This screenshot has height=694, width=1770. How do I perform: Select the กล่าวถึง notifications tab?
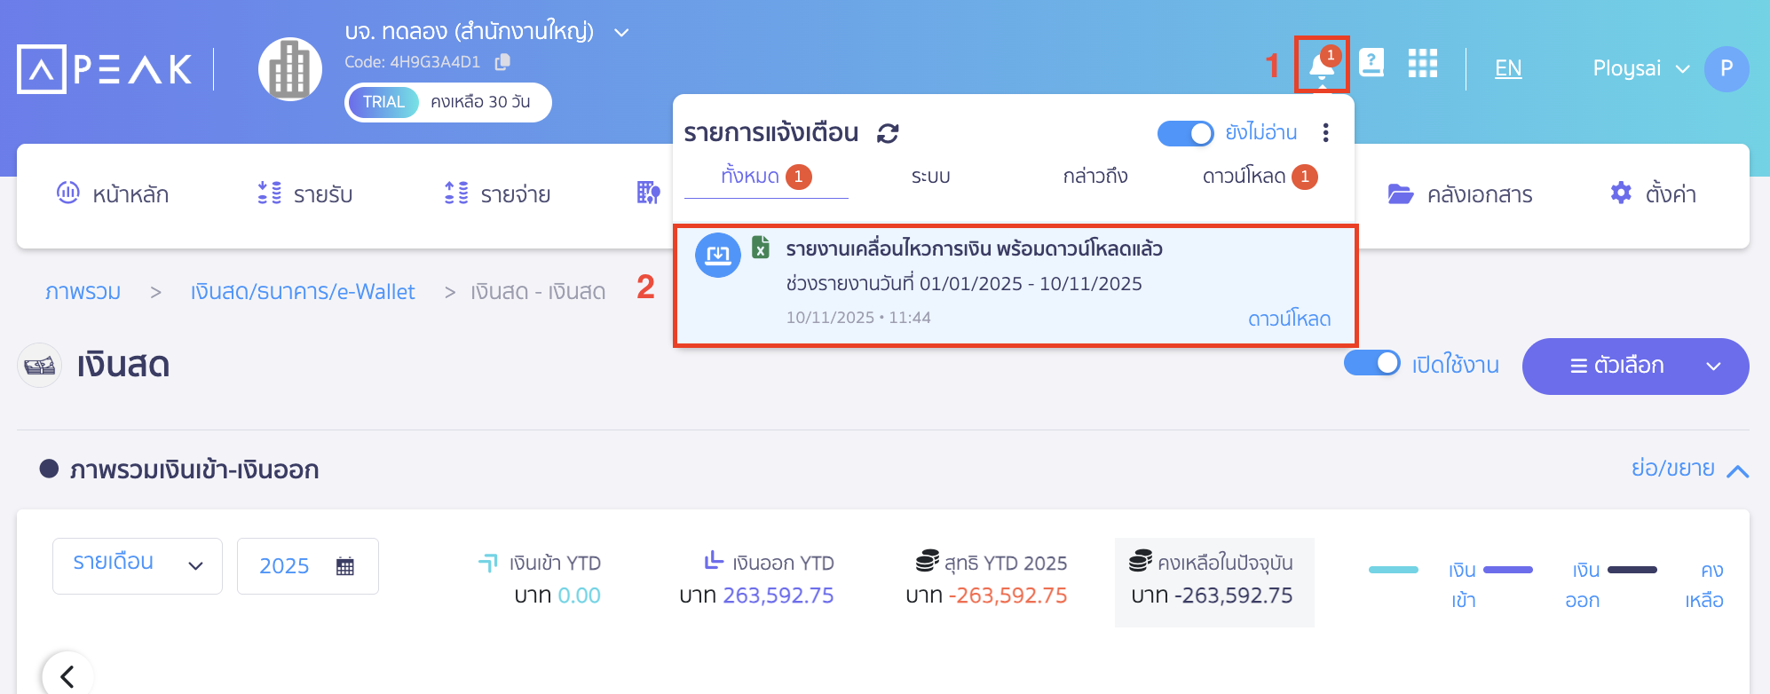pos(1094,177)
